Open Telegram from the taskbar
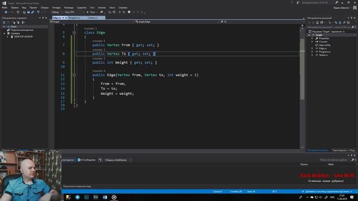358x201 pixels. click(77, 197)
